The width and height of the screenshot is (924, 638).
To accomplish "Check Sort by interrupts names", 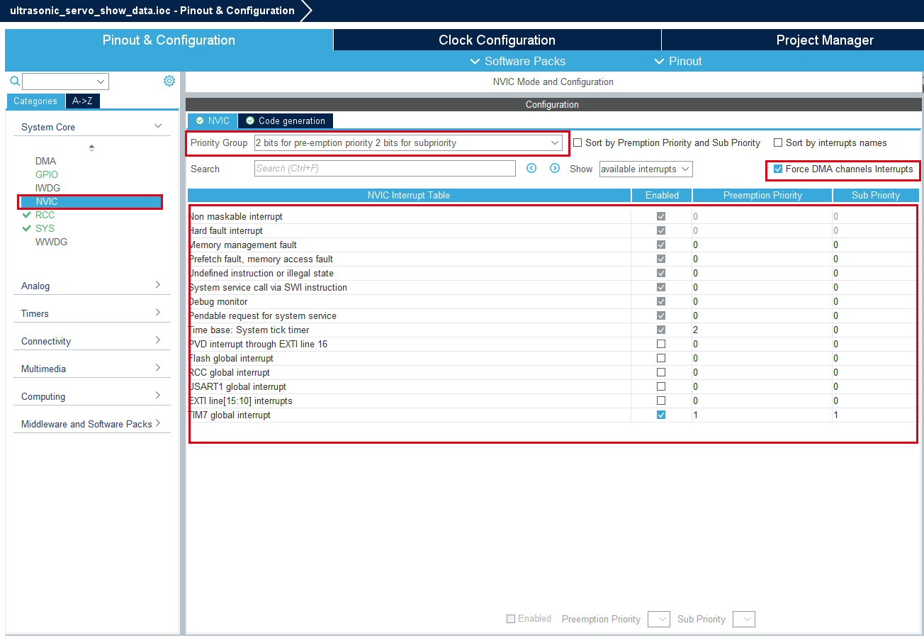I will (778, 142).
